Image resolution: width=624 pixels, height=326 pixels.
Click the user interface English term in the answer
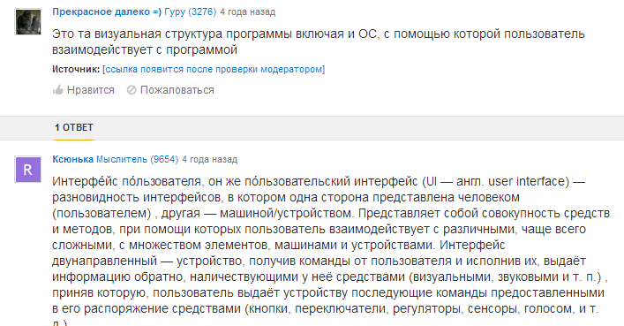(529, 182)
